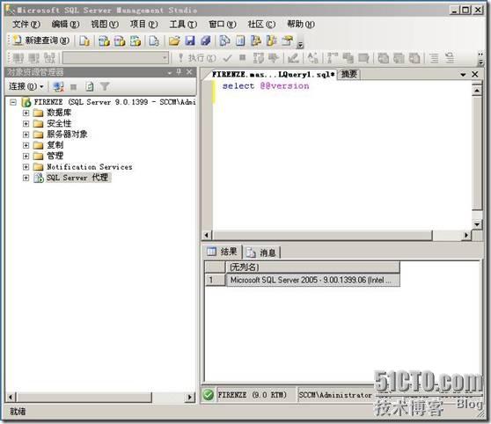Open the standard toolbar options arrow
The image size is (491, 424).
coord(300,45)
